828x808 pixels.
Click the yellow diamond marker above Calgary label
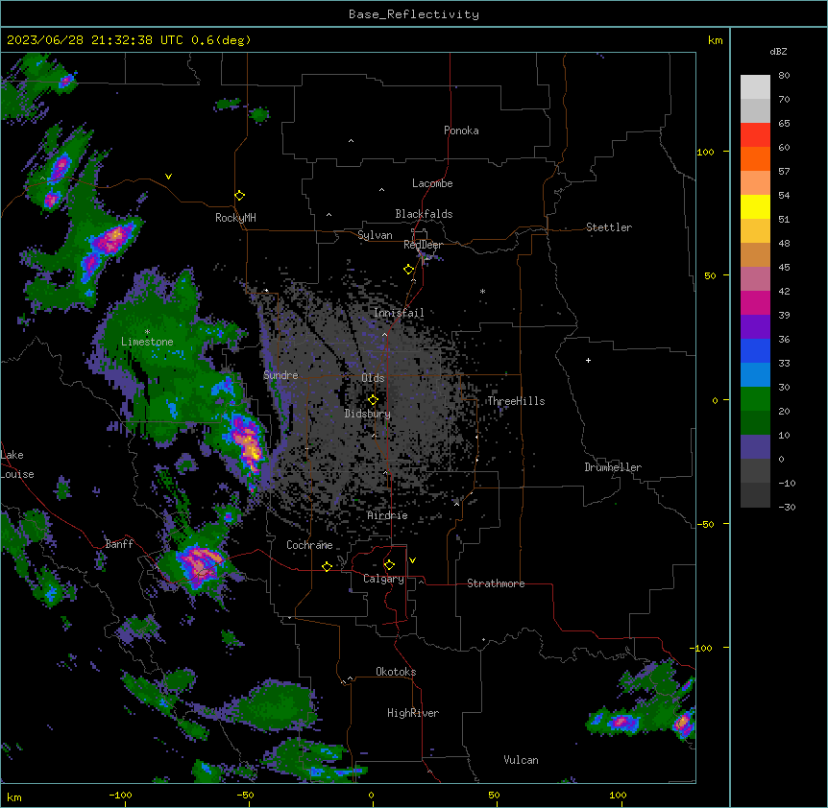[389, 565]
